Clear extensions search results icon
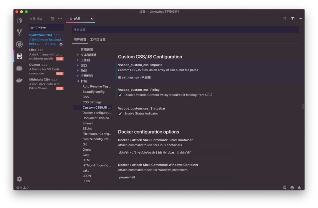 [52, 19]
